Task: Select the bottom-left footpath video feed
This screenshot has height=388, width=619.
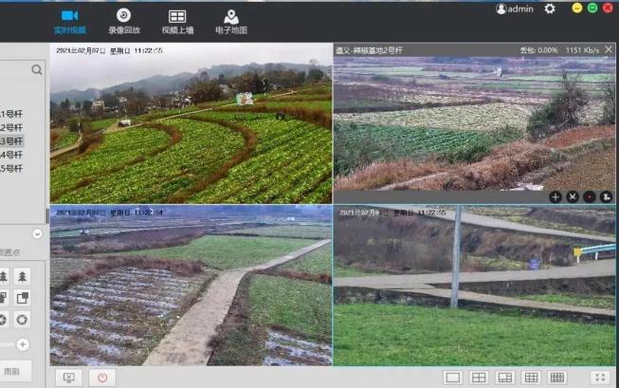Action: coord(191,286)
